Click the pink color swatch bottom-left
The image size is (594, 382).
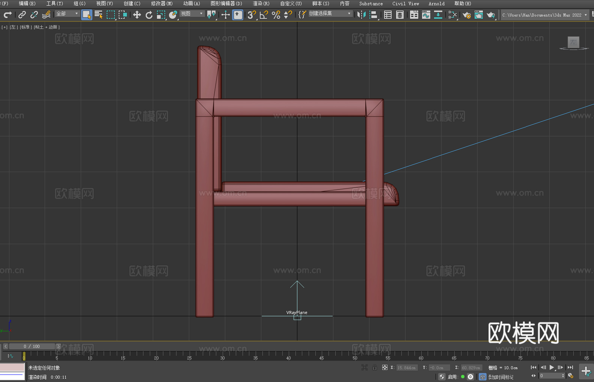12,367
